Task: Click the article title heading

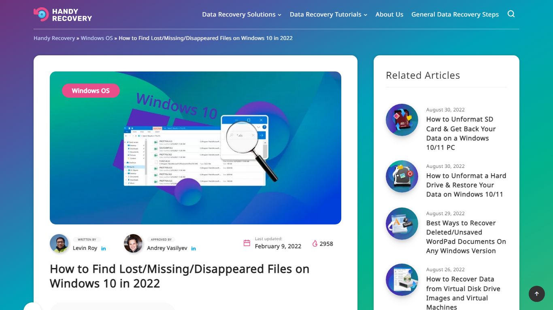Action: point(179,276)
